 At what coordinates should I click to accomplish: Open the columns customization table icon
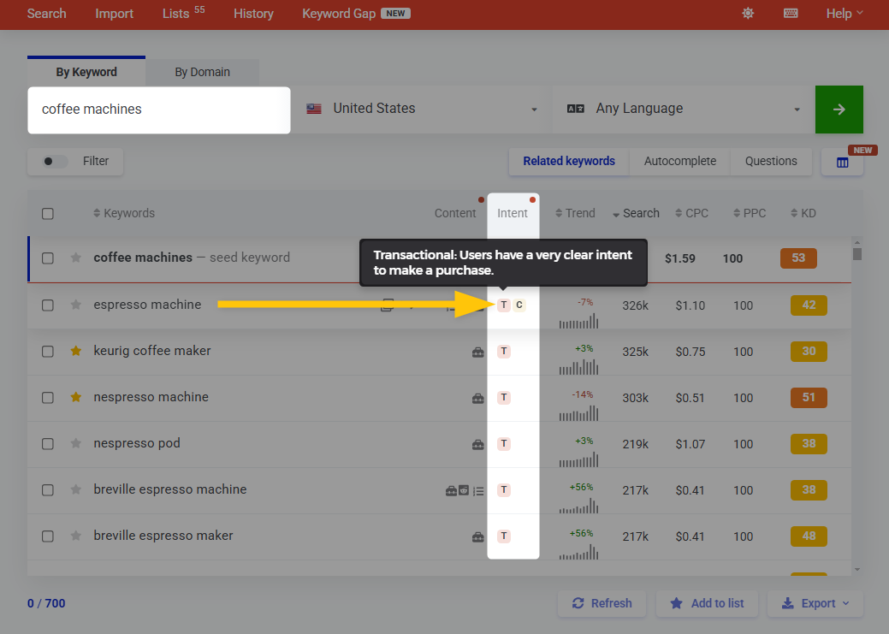tap(842, 162)
